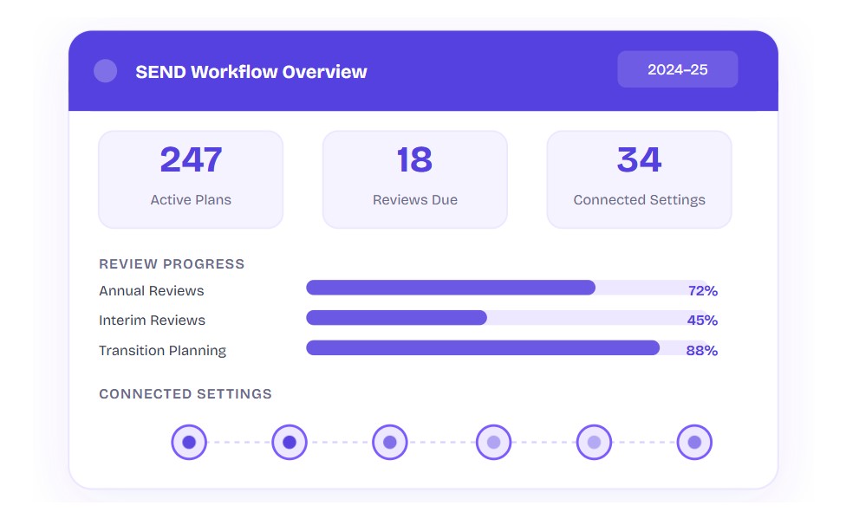The width and height of the screenshot is (846, 525).
Task: Click the 88% value
Action: pyautogui.click(x=701, y=350)
